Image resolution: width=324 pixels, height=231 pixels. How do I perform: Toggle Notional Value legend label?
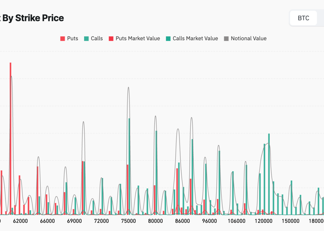click(248, 39)
